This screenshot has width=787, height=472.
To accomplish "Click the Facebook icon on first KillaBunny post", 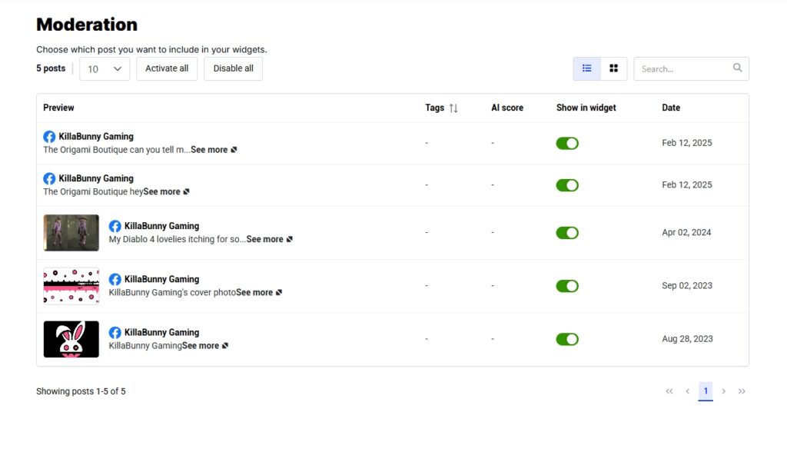I will 49,136.
